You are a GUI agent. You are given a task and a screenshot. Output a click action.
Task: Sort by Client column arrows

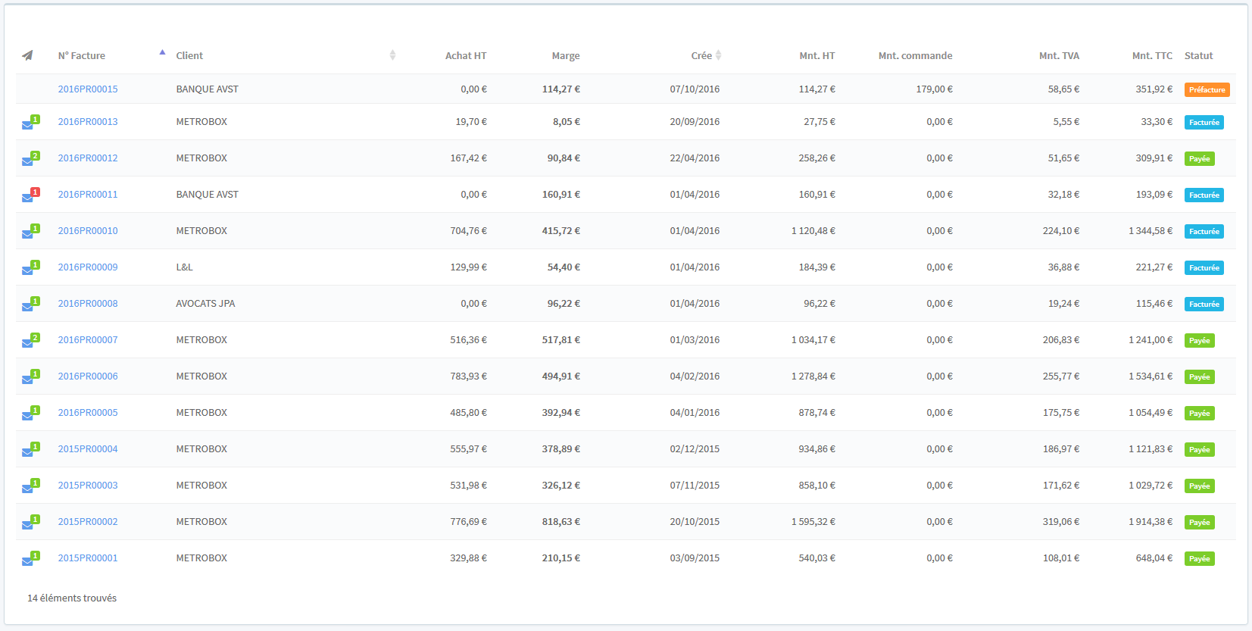[392, 55]
